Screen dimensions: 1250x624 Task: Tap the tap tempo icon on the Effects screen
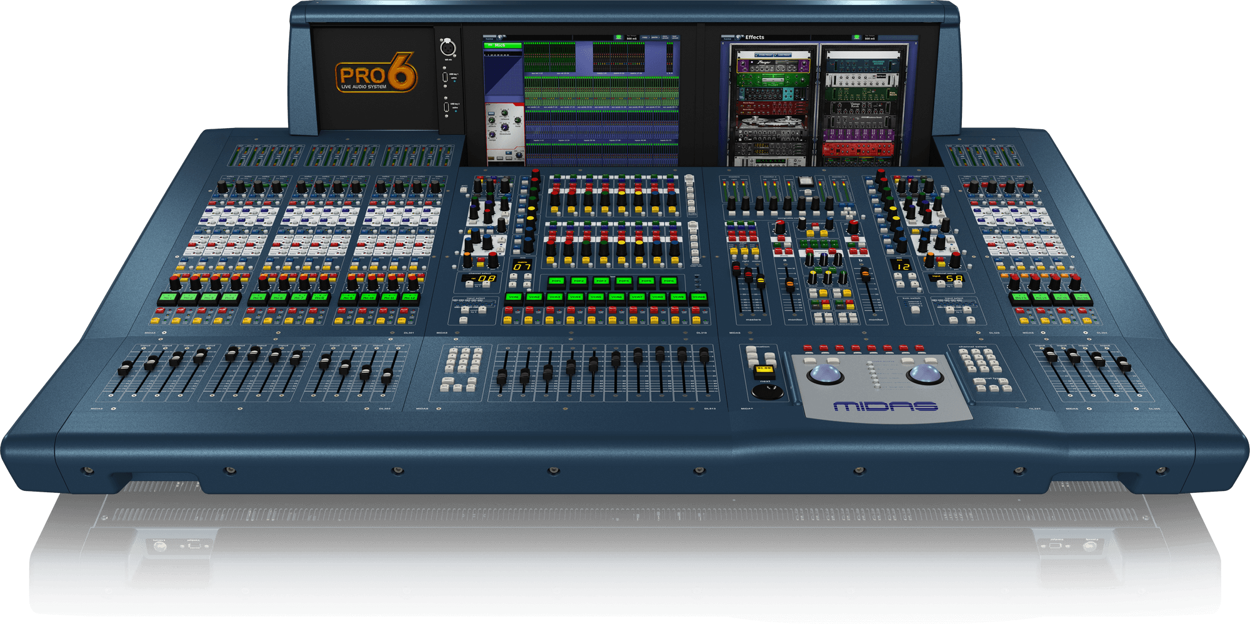pos(857,37)
